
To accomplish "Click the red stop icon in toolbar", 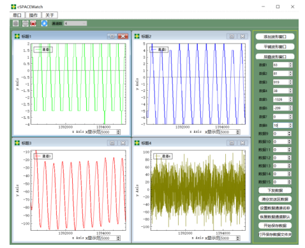I will pos(33,23).
